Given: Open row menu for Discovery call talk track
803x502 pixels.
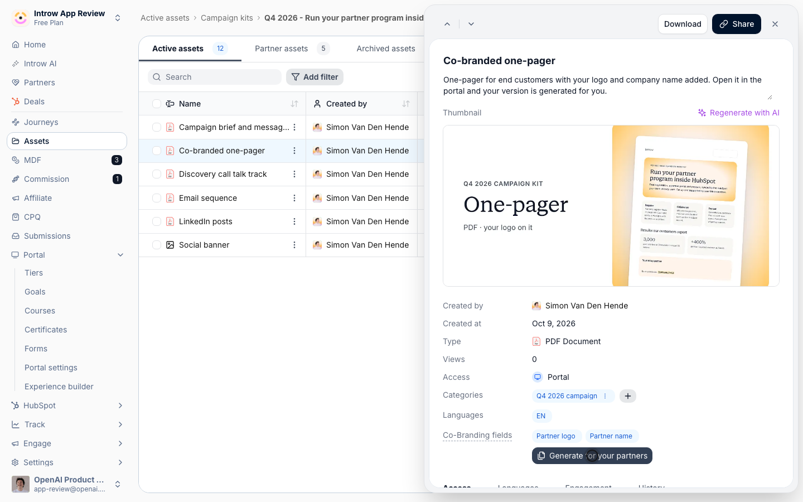Looking at the screenshot, I should [294, 174].
